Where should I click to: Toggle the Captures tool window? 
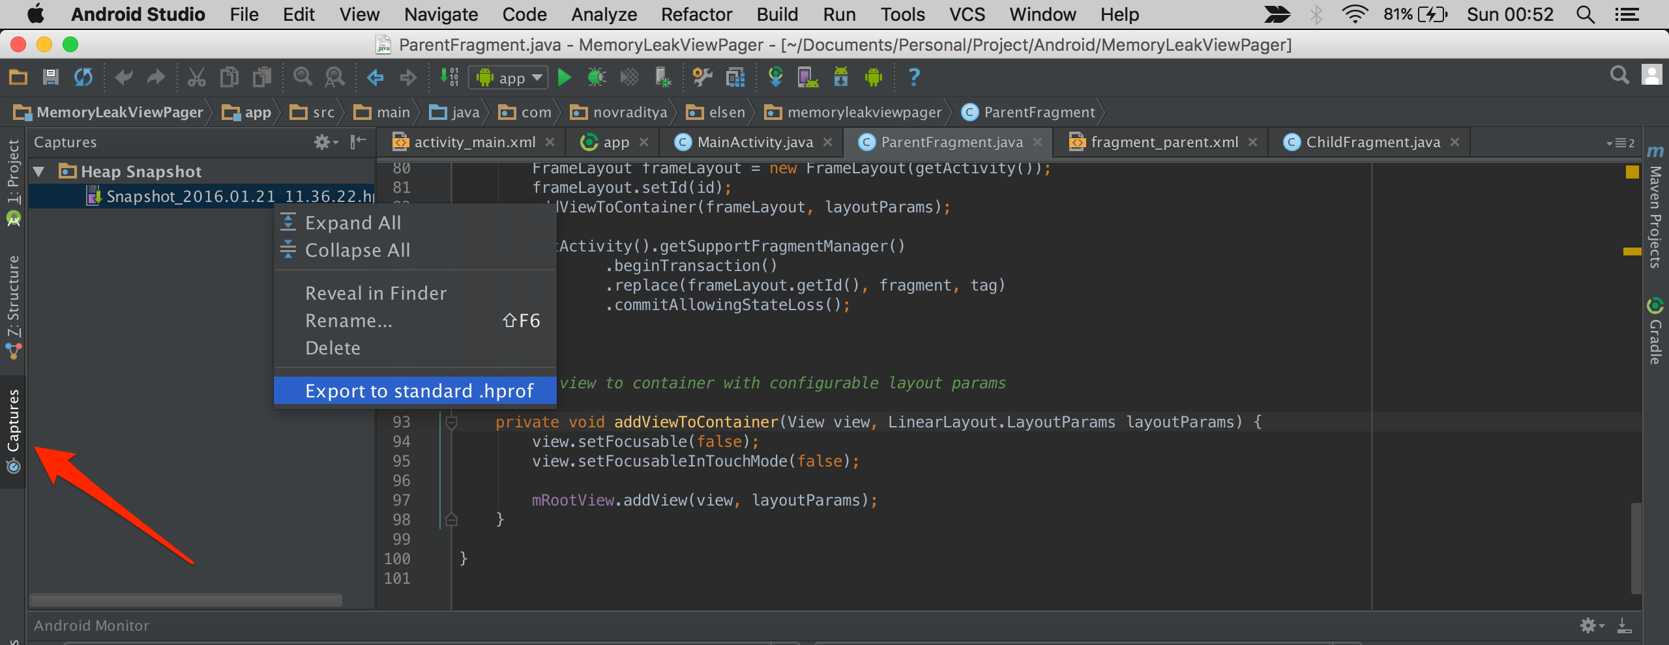point(13,431)
